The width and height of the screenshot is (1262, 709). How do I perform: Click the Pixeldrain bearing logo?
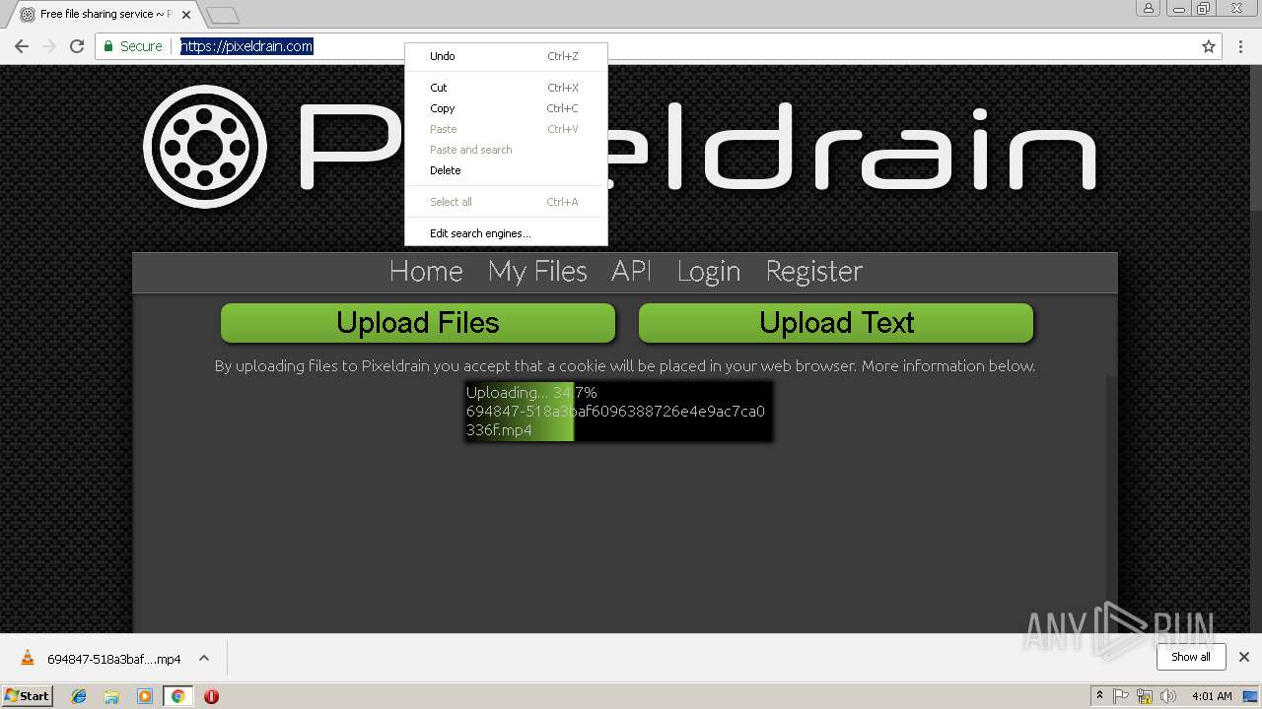pyautogui.click(x=205, y=146)
